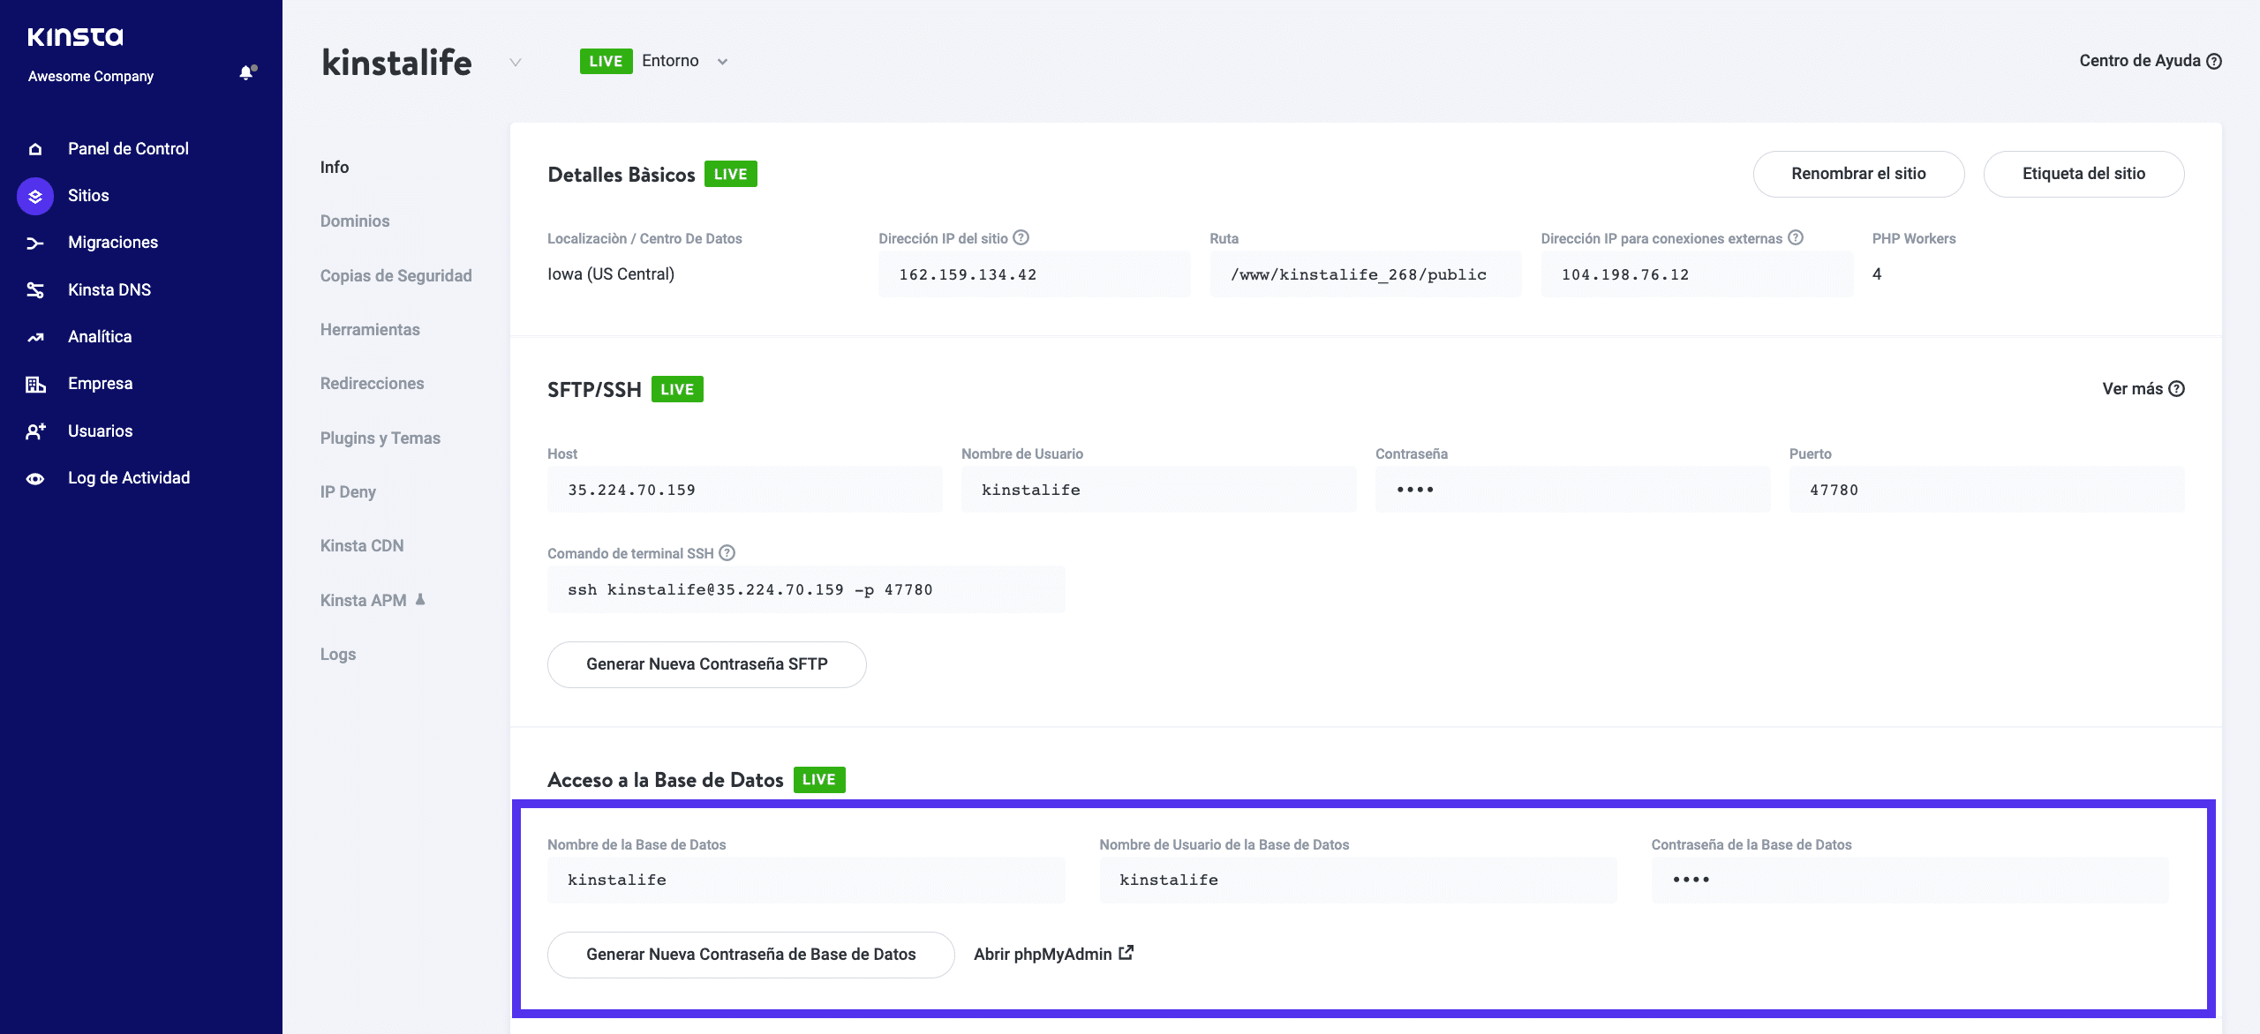Click the Empresa building icon

pos(35,384)
